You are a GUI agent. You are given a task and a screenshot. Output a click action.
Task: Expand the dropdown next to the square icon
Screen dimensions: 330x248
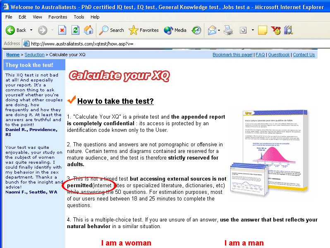coord(253,30)
